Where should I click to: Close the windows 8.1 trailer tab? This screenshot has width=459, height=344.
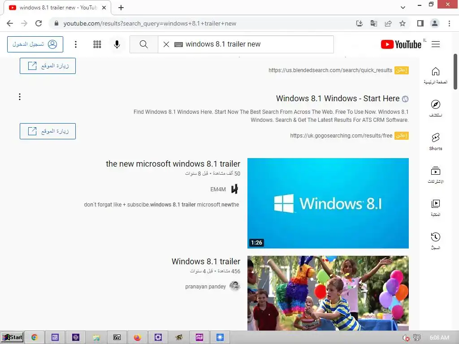pos(104,8)
